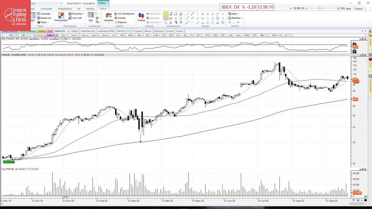Screen dimensions: 372x209
Task: Select the cross drawing figure
Action: click(x=197, y=18)
